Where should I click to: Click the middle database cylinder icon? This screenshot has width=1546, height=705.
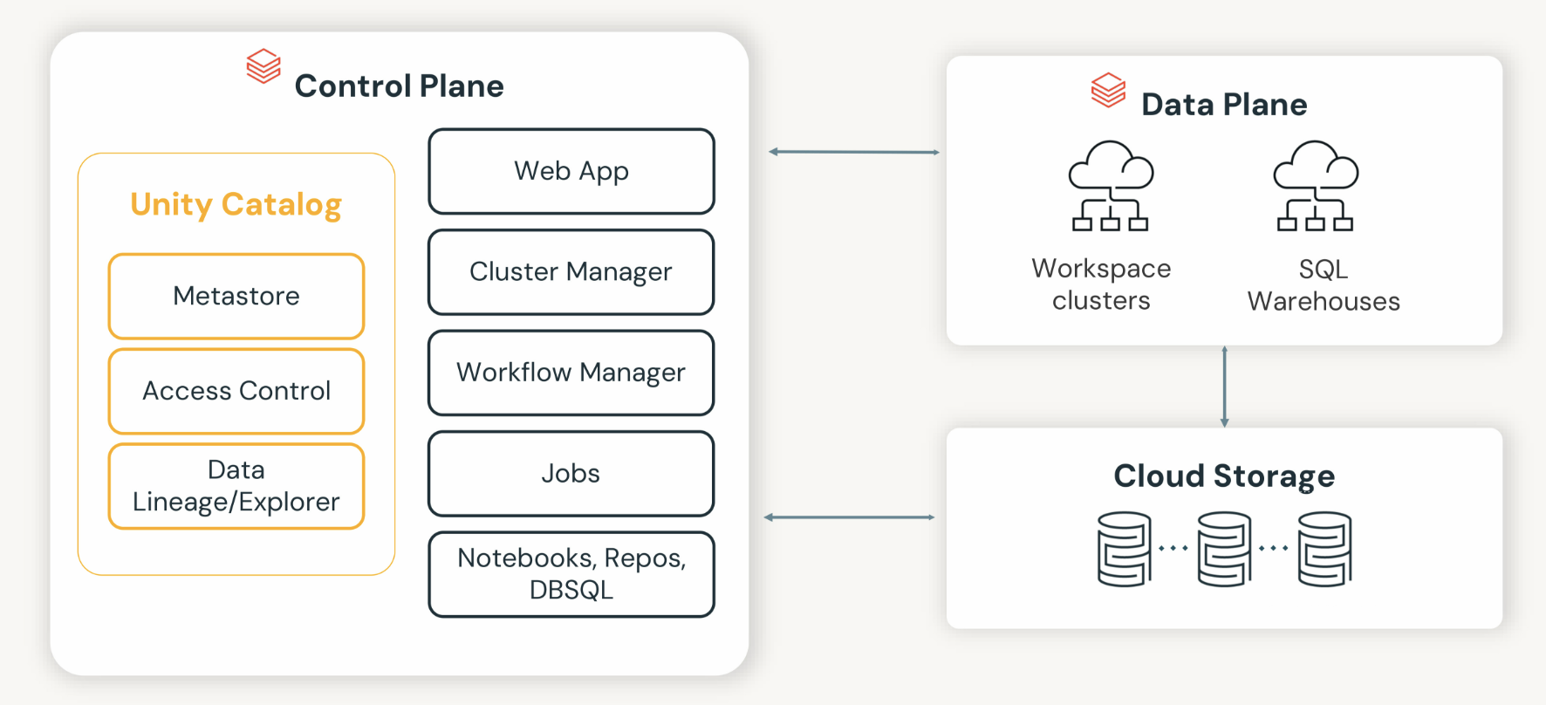point(1225,549)
